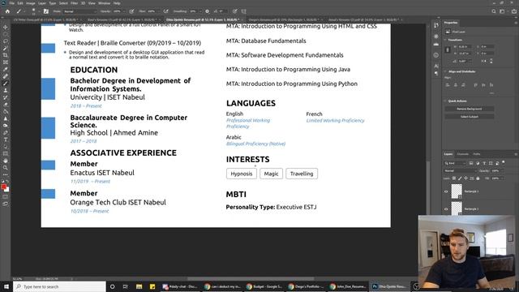Click the search magnifier at top right

[494, 11]
